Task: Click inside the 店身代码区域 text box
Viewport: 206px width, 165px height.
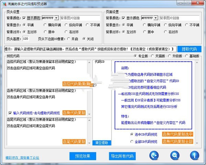Action: coord(47,102)
